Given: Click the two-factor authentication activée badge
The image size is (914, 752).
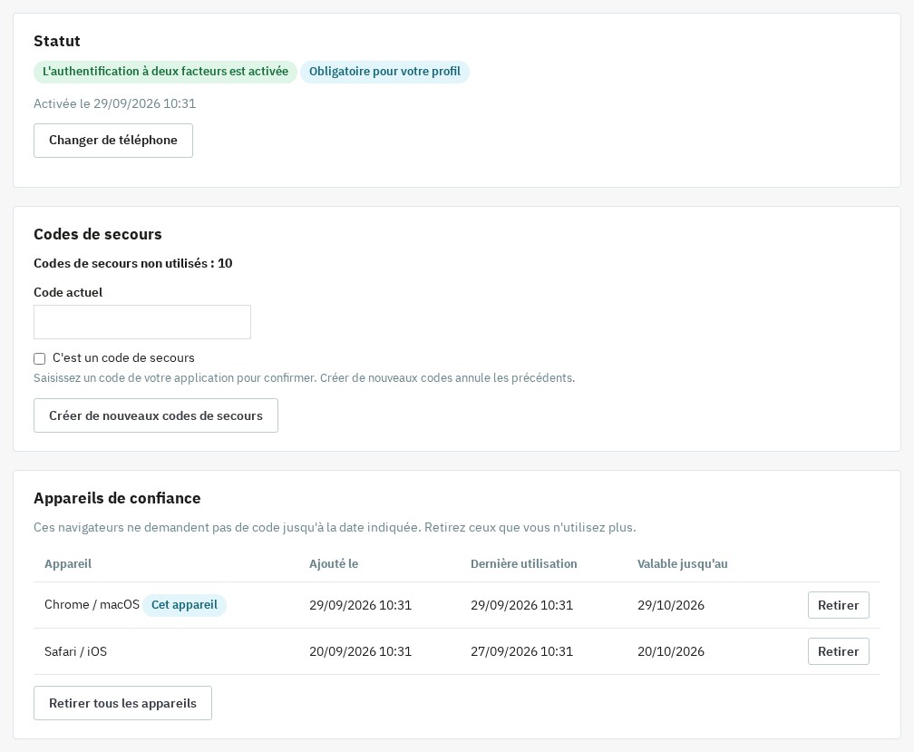Looking at the screenshot, I should click(x=166, y=72).
